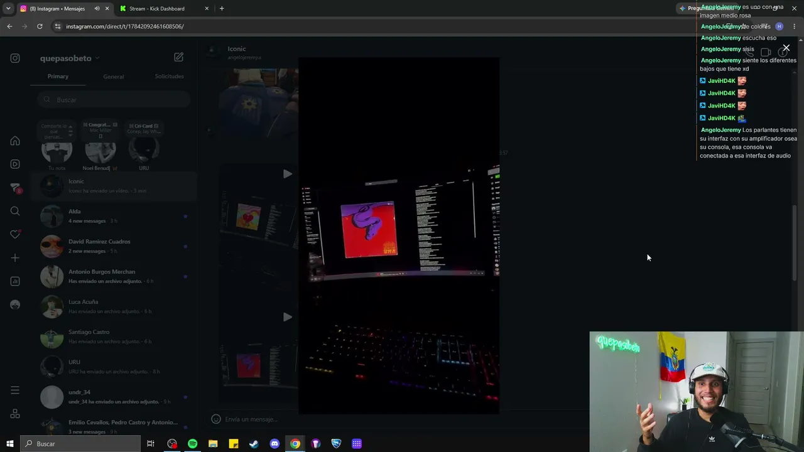Open the Antonio Burgos Merchan conversation
804x452 pixels.
click(x=113, y=276)
